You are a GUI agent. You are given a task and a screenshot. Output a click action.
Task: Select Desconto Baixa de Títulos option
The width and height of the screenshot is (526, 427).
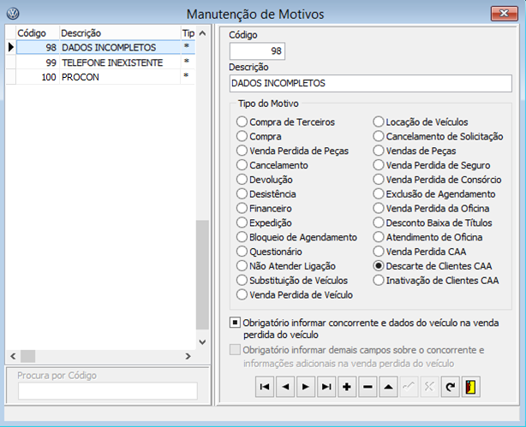(x=433, y=222)
